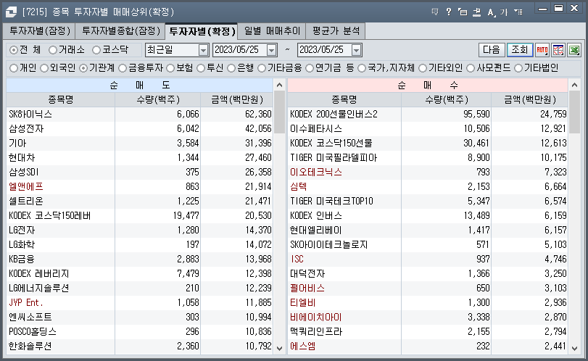588x361 pixels.
Task: Select the 국가,지자체 radio button
Action: 362,68
